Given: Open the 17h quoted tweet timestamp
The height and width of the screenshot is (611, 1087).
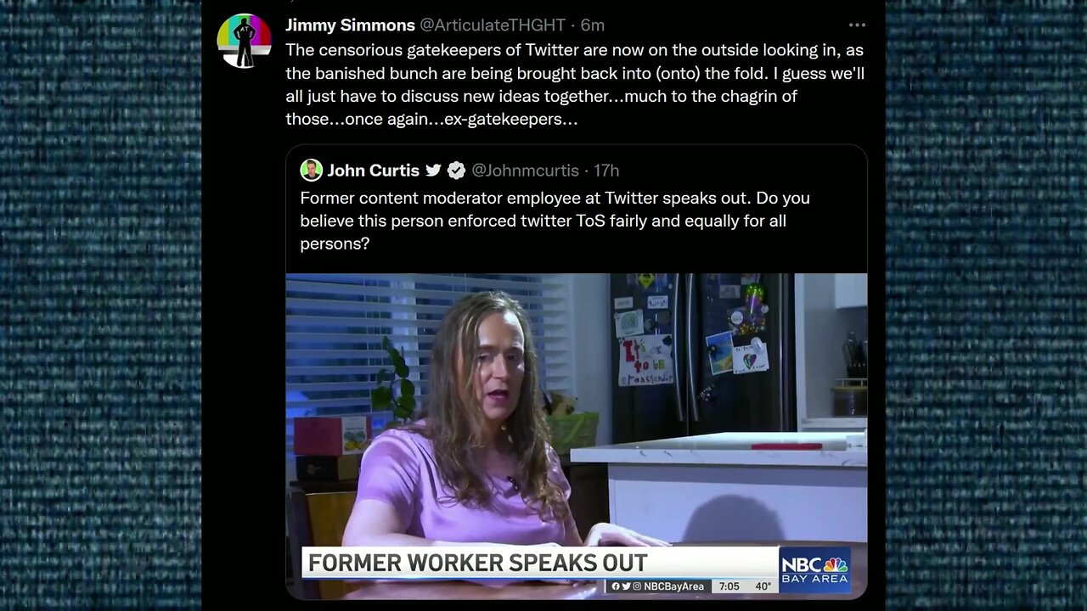Looking at the screenshot, I should pyautogui.click(x=606, y=171).
